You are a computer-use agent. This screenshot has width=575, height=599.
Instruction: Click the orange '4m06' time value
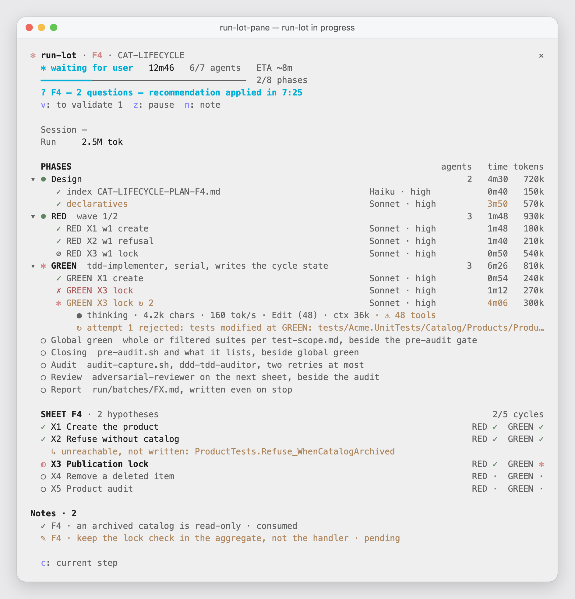[x=497, y=303]
